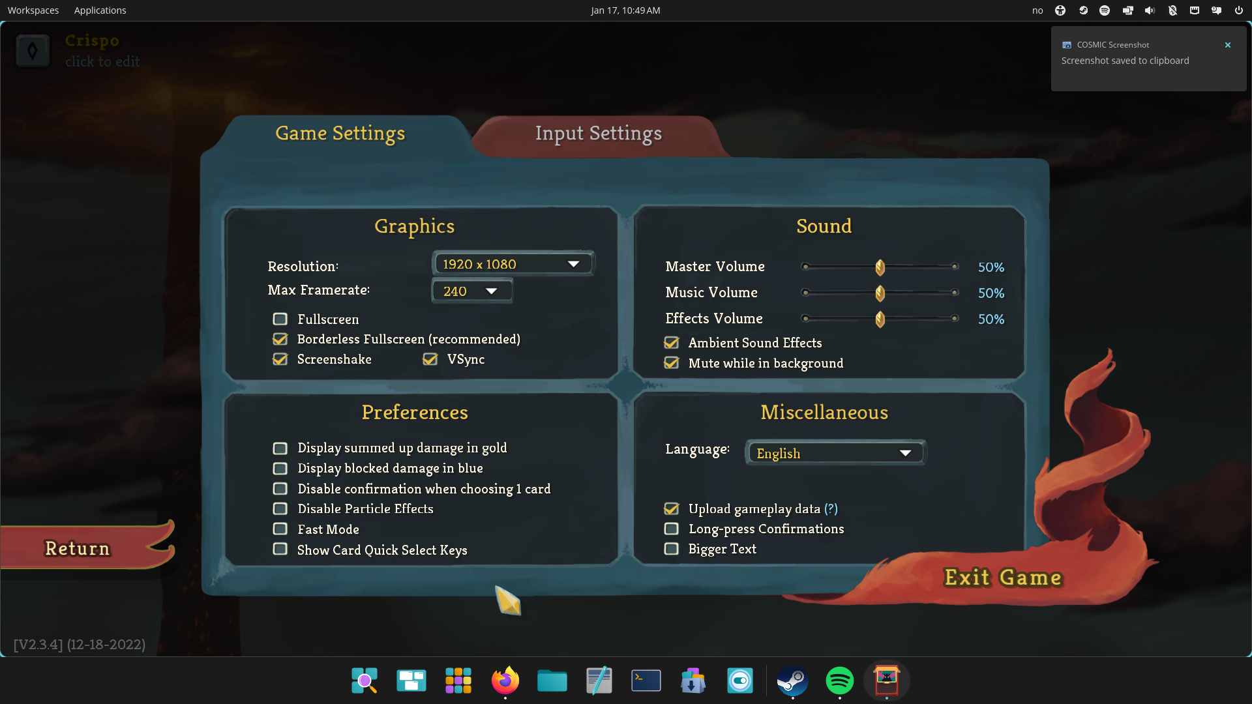Open the Applications menu in top bar
The height and width of the screenshot is (704, 1252).
coord(100,10)
